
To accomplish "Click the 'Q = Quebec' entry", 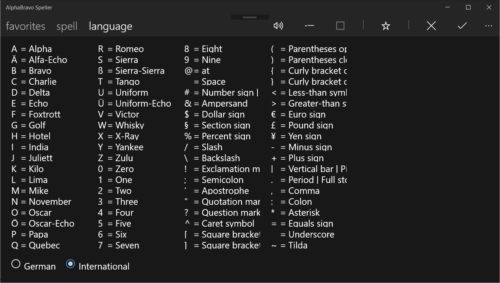I will tap(36, 245).
